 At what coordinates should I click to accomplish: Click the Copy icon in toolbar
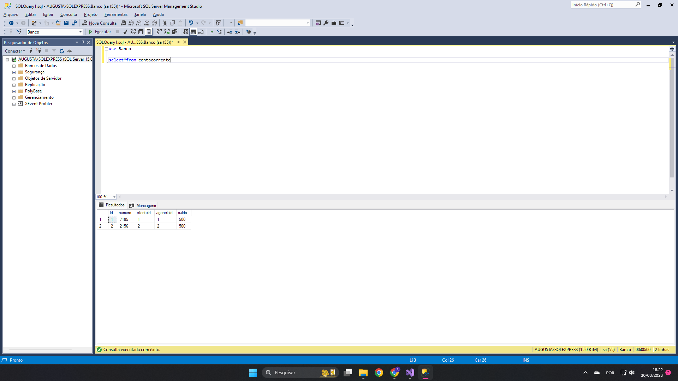click(173, 23)
